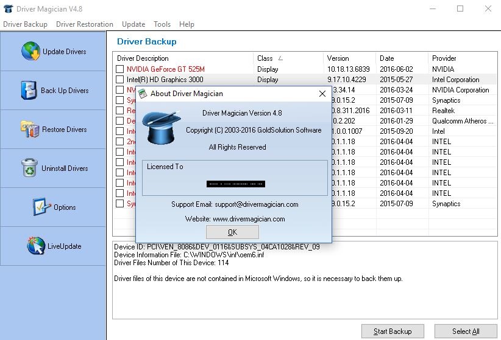Open the Restore Drivers sidebar button
The image size is (501, 340).
coord(53,129)
